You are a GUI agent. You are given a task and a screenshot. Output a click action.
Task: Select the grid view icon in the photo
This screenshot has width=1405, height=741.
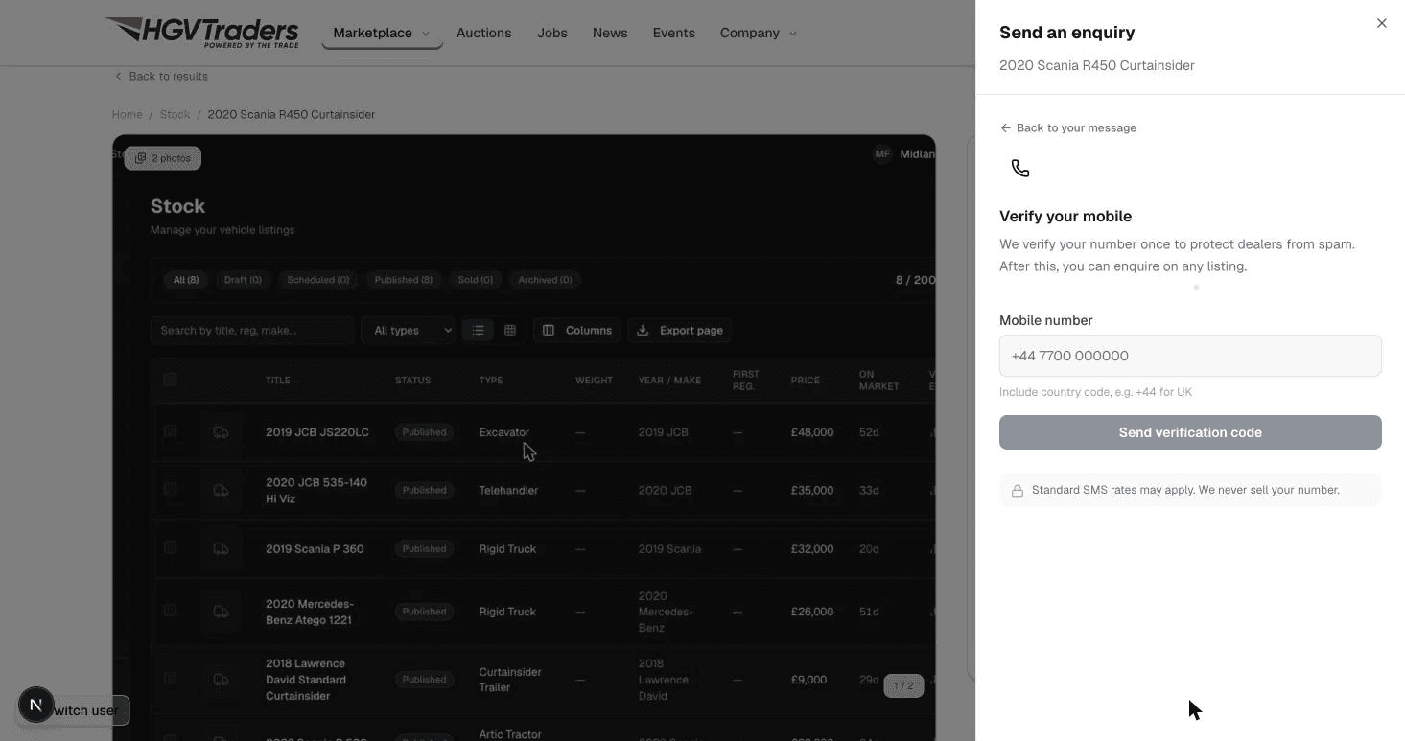click(x=510, y=330)
